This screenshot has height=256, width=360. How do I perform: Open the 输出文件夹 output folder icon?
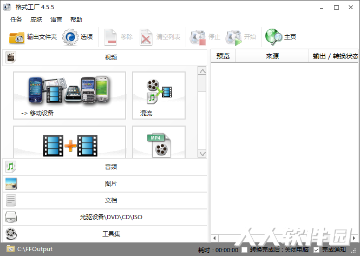click(17, 38)
